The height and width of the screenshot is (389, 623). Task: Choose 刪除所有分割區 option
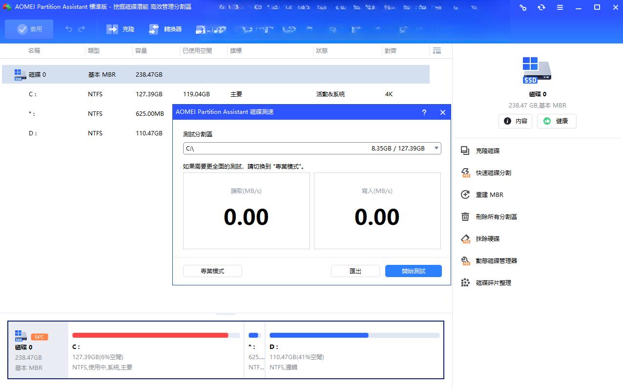click(x=497, y=217)
